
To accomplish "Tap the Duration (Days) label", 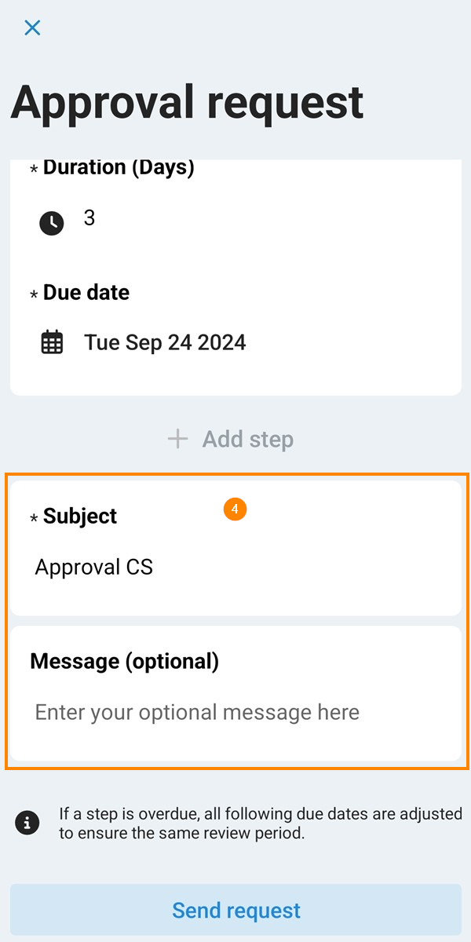I will pos(119,167).
